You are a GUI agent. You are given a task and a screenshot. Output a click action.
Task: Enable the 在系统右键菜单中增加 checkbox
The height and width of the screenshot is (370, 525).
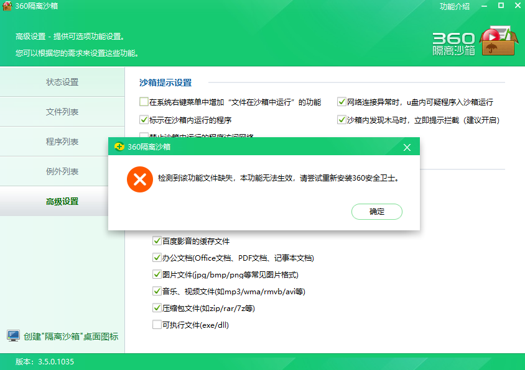(x=144, y=102)
